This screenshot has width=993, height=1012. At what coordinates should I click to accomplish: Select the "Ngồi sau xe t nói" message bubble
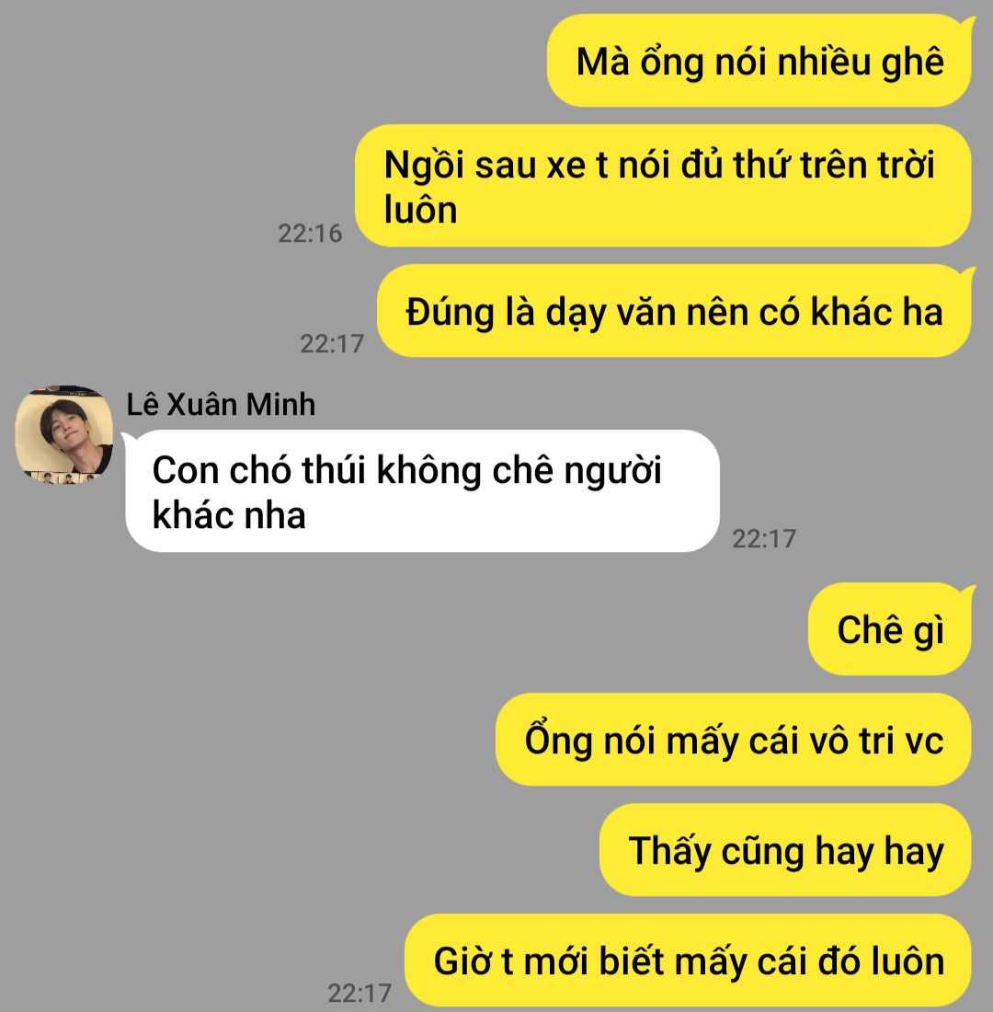[663, 186]
